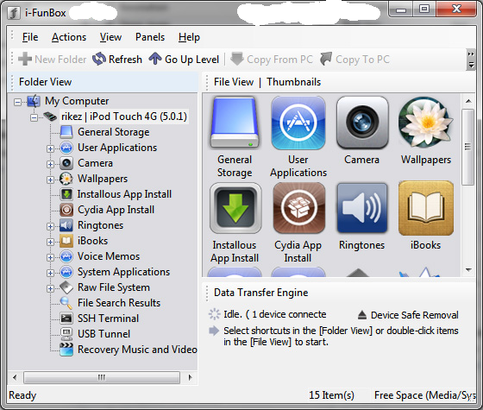Screen dimensions: 483x410
Task: Open the Actions menu
Action: [69, 37]
